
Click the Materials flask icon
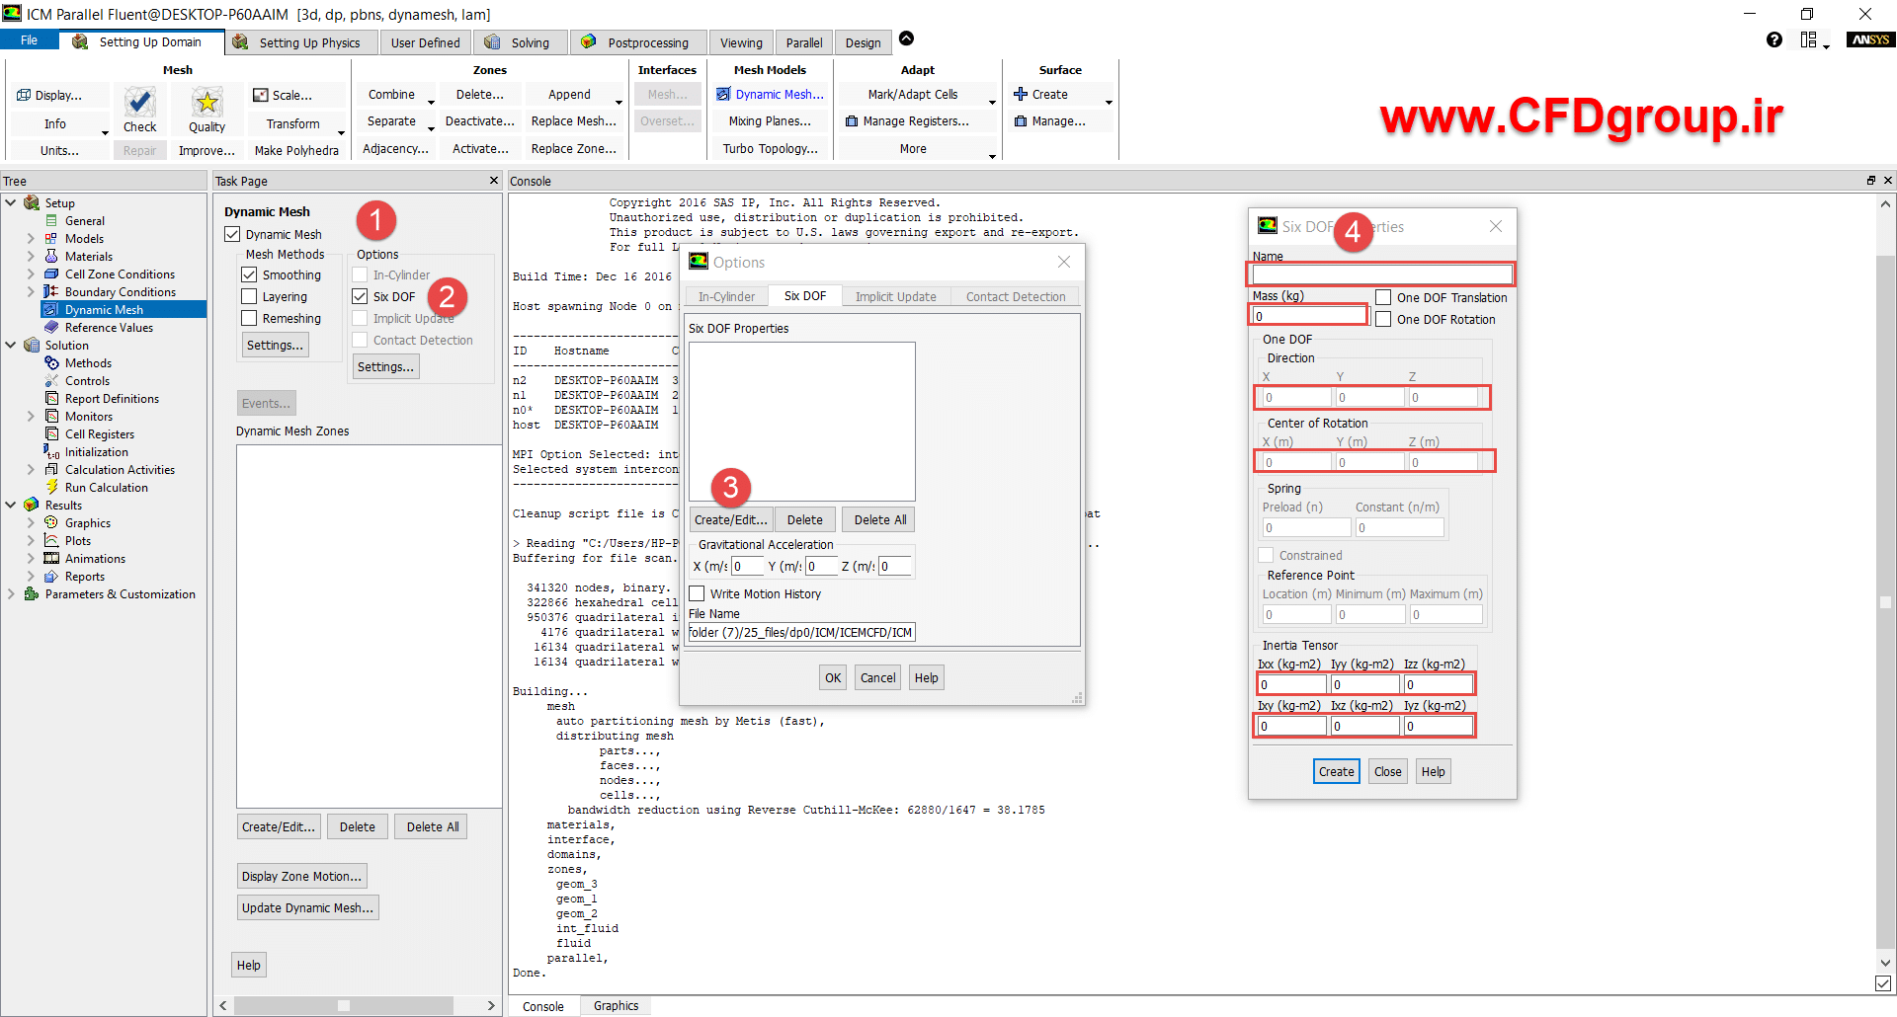click(51, 257)
